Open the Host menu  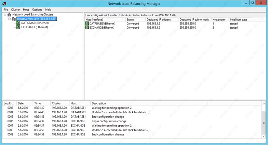pos(26,10)
